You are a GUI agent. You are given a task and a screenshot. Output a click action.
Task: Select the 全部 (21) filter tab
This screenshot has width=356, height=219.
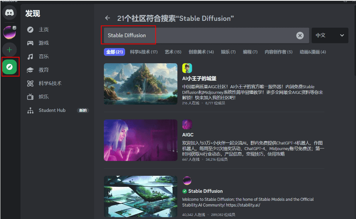(x=114, y=52)
